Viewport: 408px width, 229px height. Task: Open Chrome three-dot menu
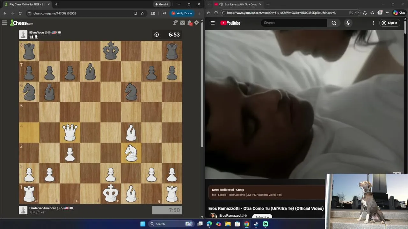[x=199, y=13]
